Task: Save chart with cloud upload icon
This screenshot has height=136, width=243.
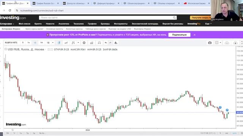Action: [235, 43]
